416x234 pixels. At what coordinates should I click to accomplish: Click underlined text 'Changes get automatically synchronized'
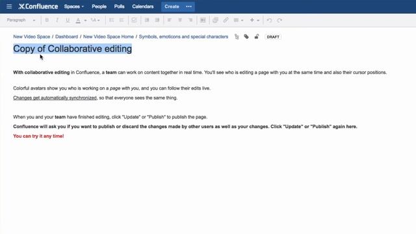55,98
